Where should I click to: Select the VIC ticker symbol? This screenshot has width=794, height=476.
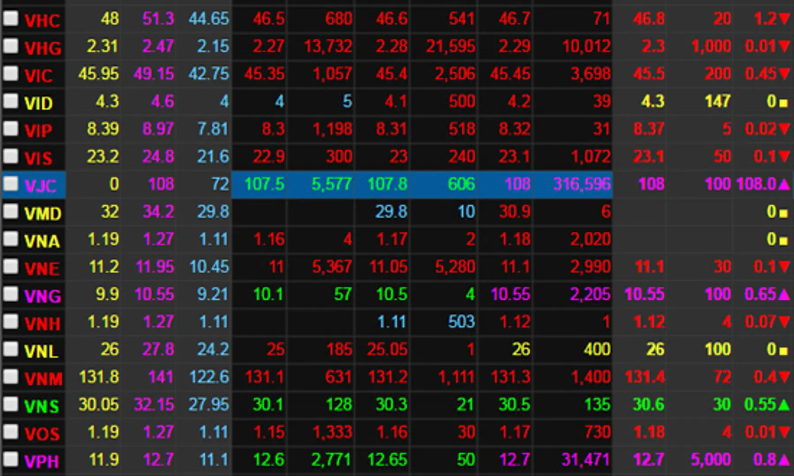38,76
